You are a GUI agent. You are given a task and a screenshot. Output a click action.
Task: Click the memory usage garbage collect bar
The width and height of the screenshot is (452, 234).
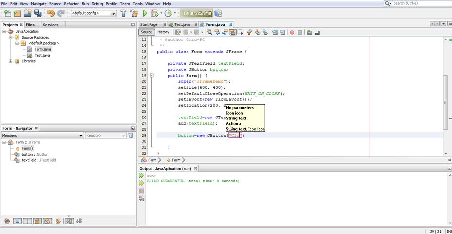[x=196, y=13]
